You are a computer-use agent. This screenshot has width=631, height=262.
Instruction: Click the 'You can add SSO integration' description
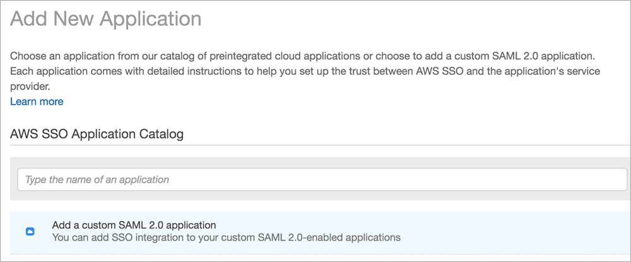tap(226, 238)
